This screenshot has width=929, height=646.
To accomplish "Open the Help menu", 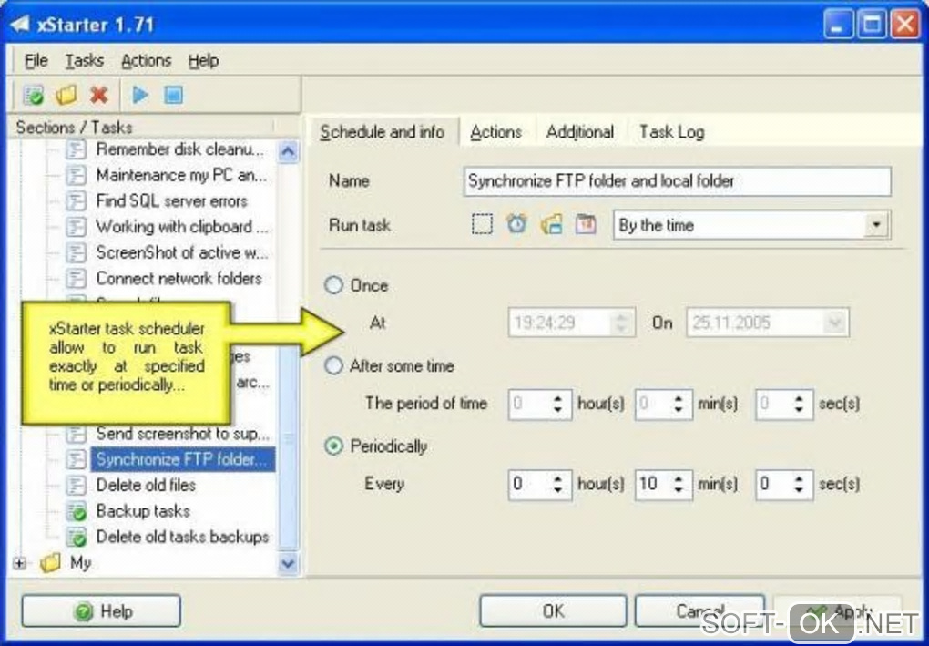I will click(x=203, y=60).
